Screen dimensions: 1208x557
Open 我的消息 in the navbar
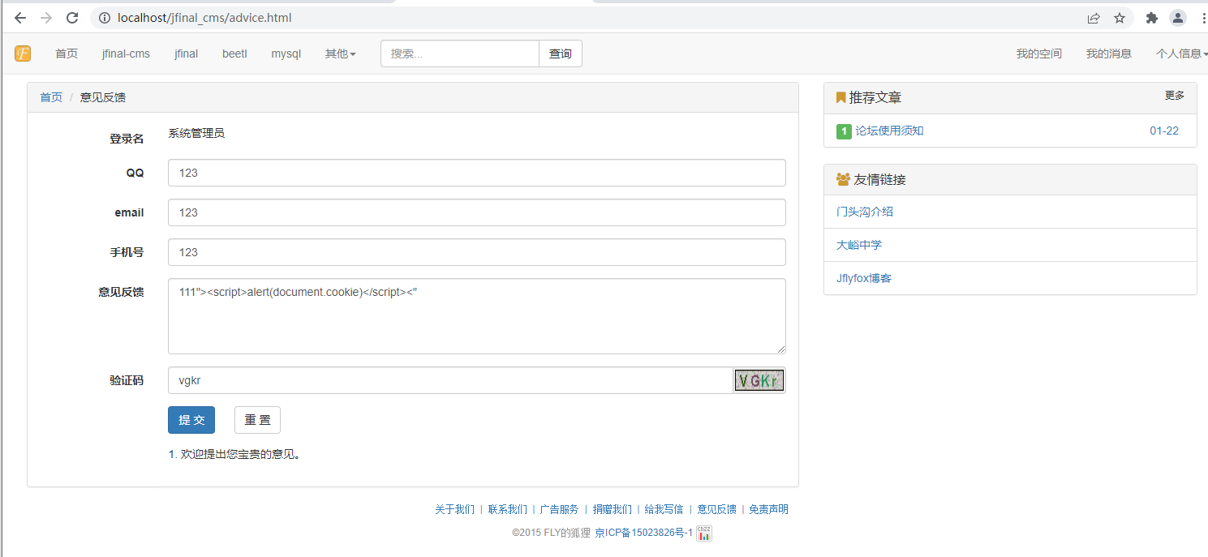1109,54
